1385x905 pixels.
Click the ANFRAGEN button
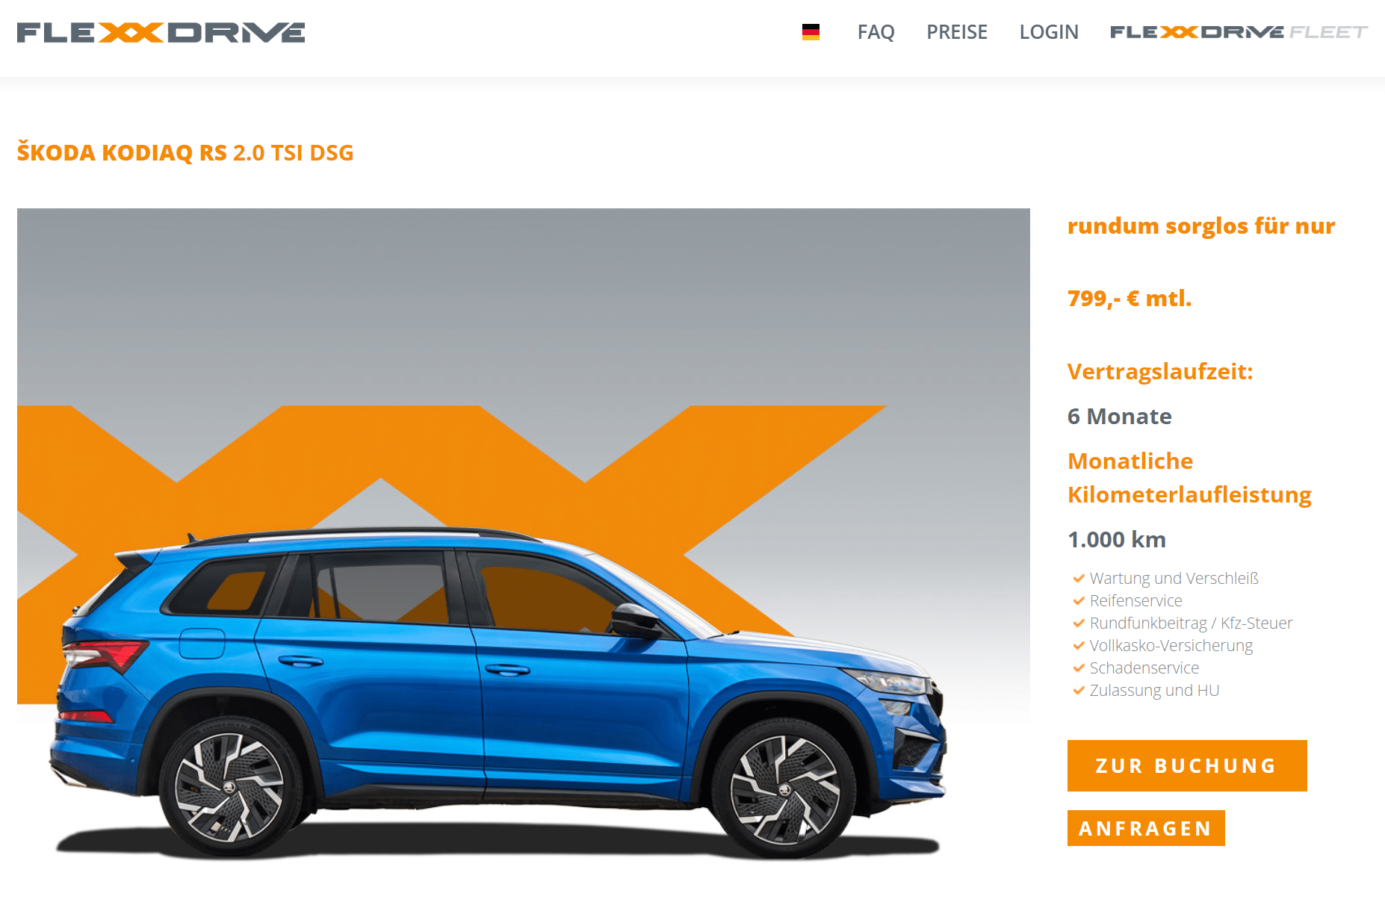1146,828
